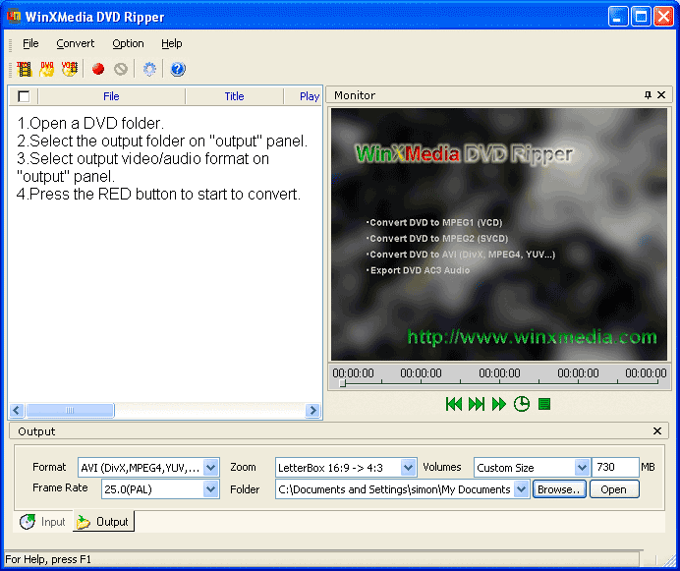The width and height of the screenshot is (680, 571).
Task: Click the Folder path text field
Action: (395, 489)
